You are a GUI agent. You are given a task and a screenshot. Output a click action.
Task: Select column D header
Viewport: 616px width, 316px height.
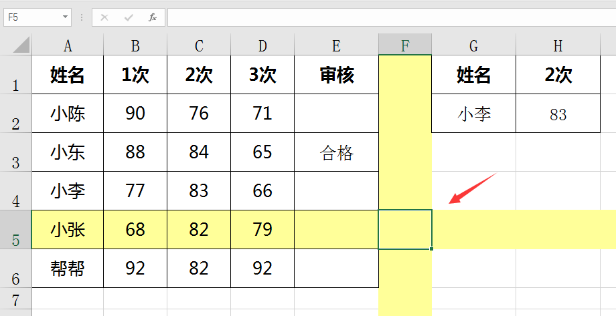[x=262, y=45]
